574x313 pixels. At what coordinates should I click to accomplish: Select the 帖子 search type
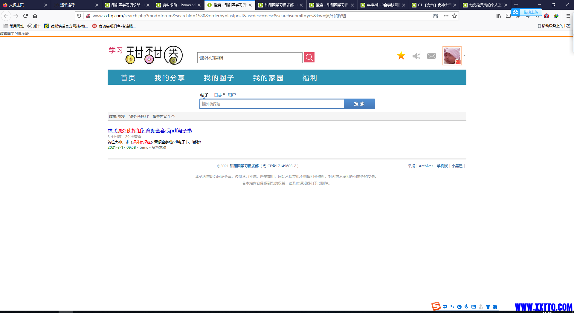point(204,95)
